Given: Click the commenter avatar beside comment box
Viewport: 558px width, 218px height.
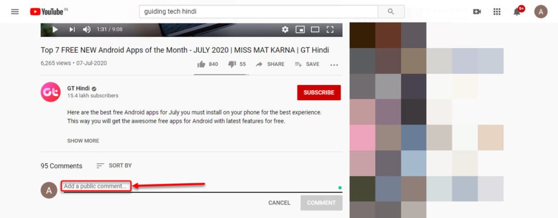Looking at the screenshot, I should pyautogui.click(x=49, y=190).
